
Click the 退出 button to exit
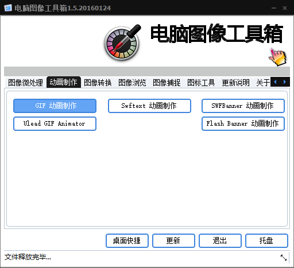(220, 240)
